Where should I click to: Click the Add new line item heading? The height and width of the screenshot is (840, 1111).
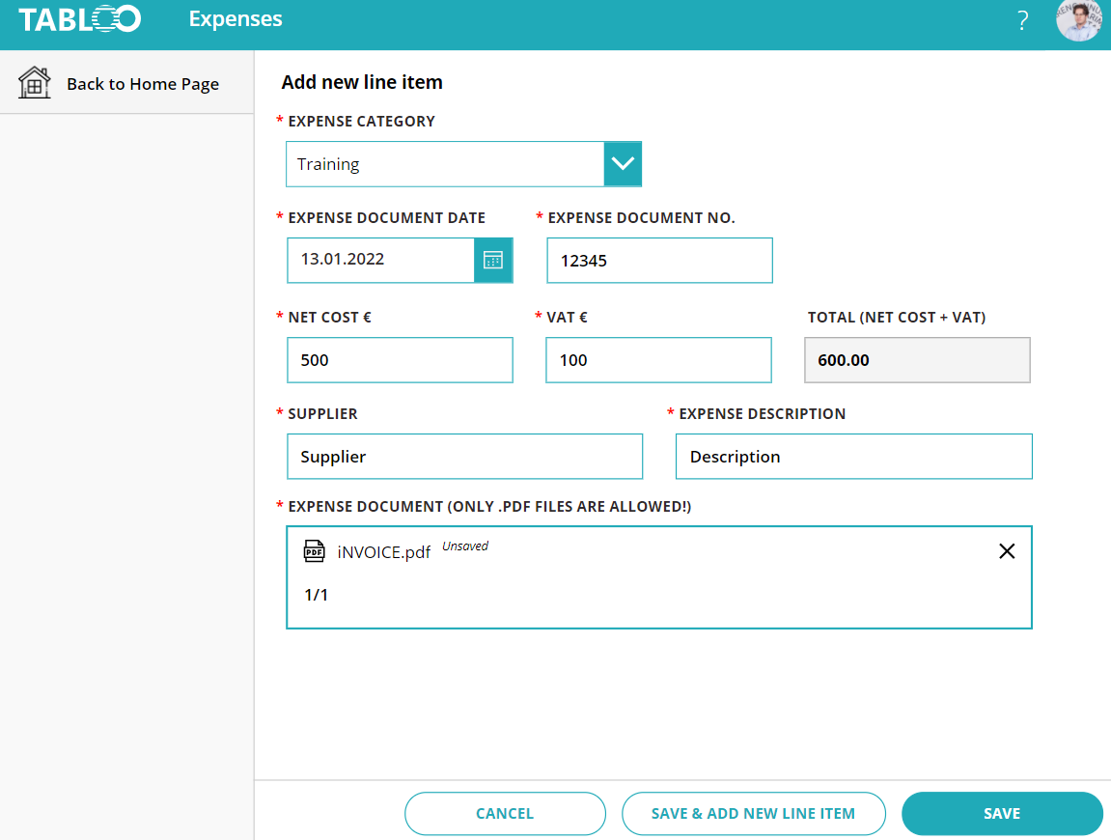pos(362,82)
